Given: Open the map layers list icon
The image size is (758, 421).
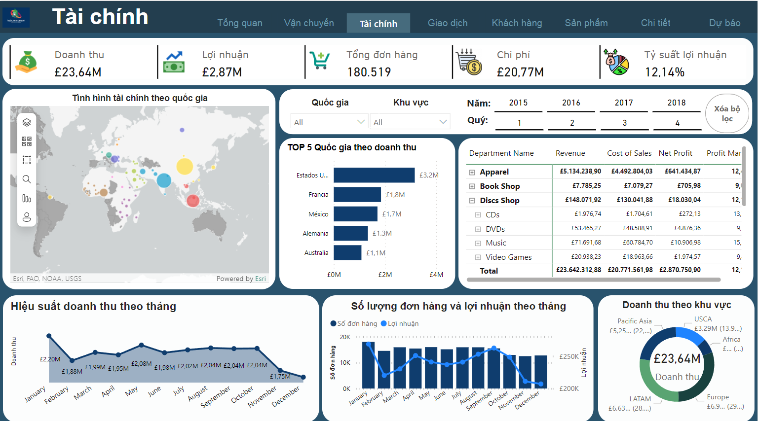Looking at the screenshot, I should pos(27,122).
